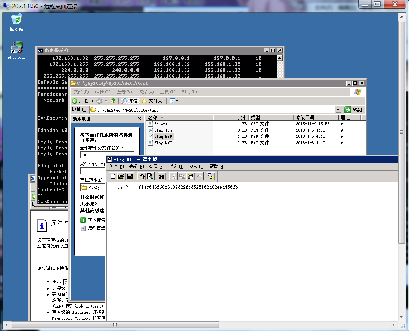Viewport: 409px width, 331px height.
Task: Click the grey Forward arrow in Explorer toolbar
Action: coord(99,101)
